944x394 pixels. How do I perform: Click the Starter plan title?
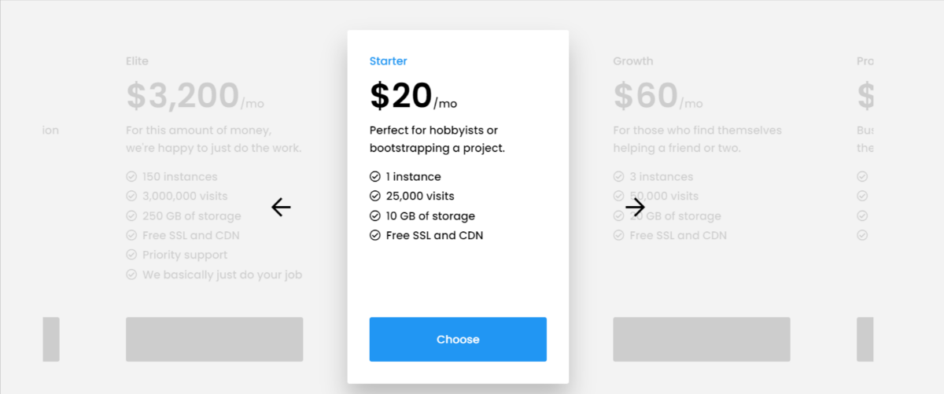(x=389, y=61)
